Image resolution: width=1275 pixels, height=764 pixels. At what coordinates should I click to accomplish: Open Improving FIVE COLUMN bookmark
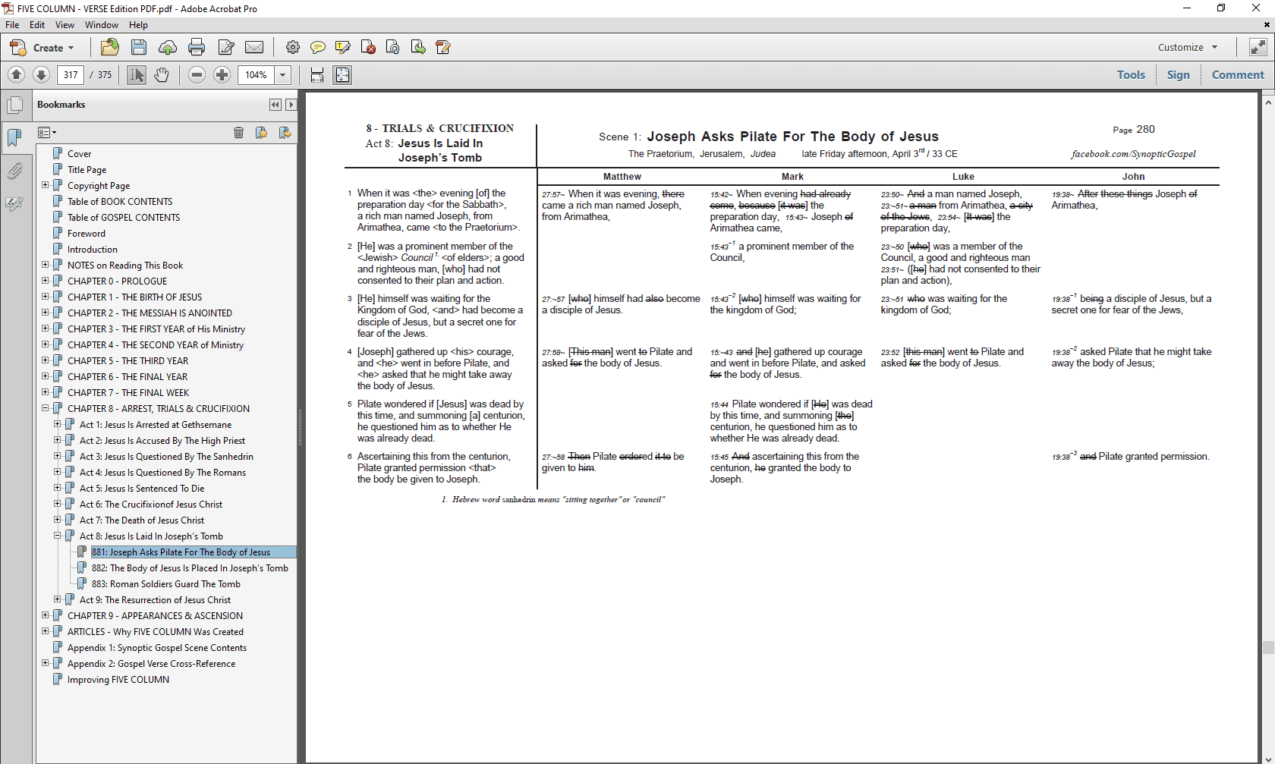(118, 680)
